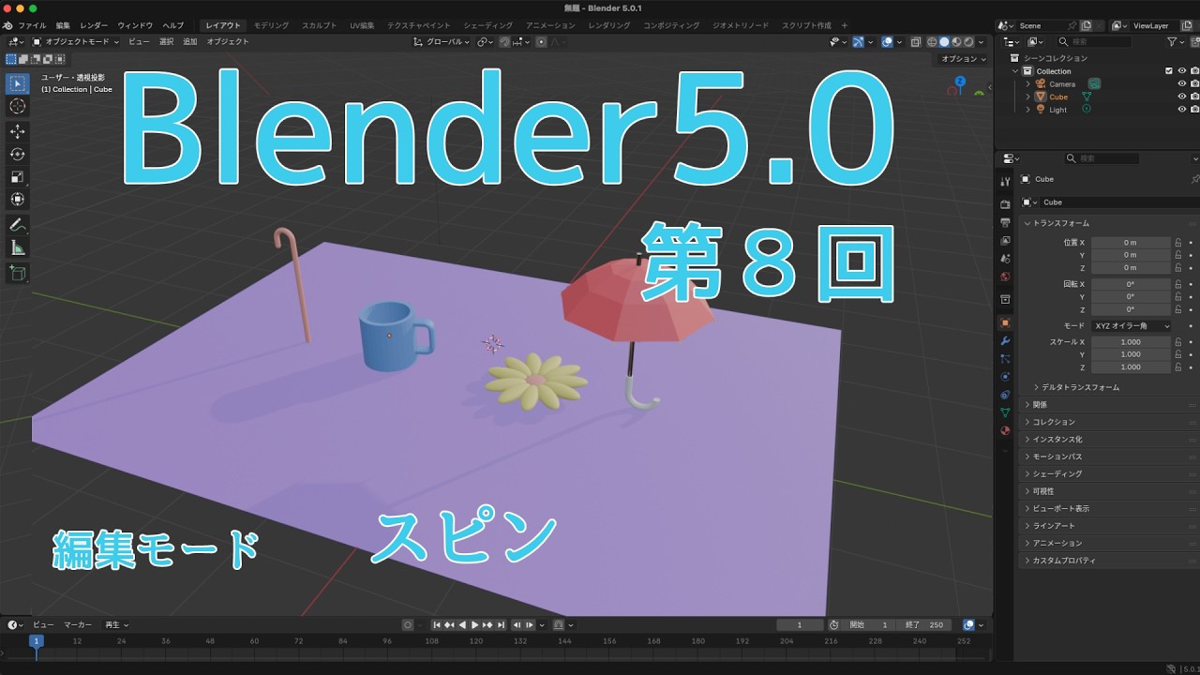This screenshot has width=1200, height=675.
Task: Open the Render menu
Action: pos(94,25)
